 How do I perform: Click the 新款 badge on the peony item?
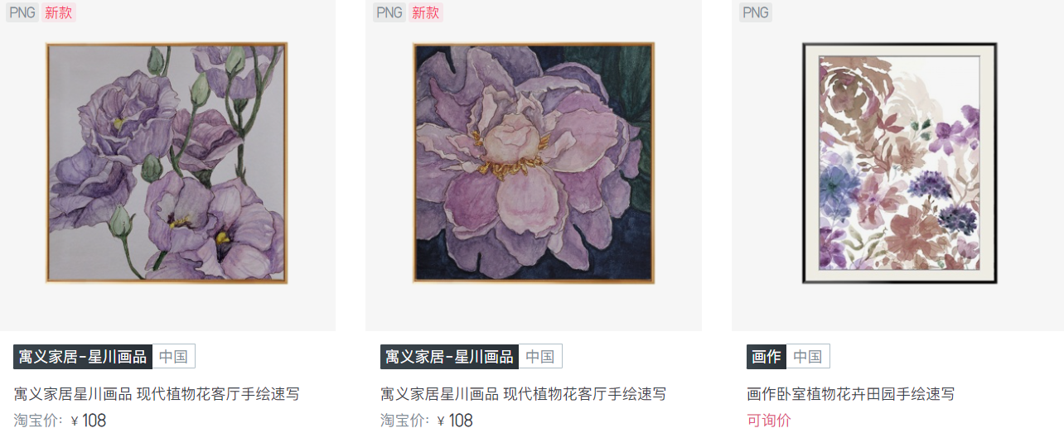tap(425, 12)
